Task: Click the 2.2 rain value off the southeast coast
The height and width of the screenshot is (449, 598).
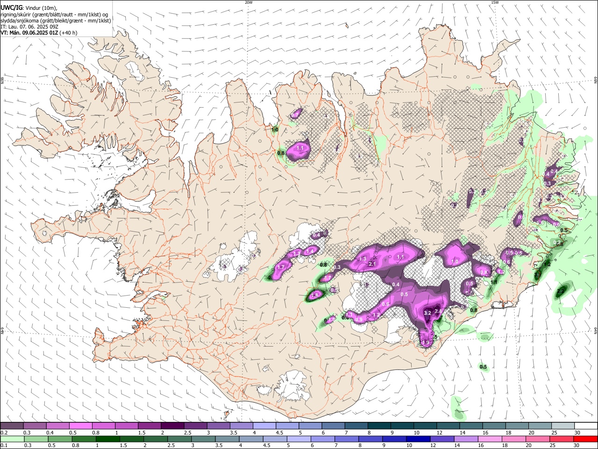Action: [561, 291]
